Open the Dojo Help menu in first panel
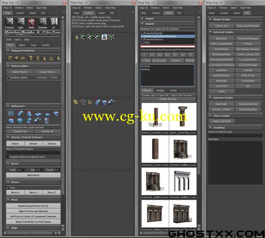The height and width of the screenshot is (238, 265). coord(41,8)
